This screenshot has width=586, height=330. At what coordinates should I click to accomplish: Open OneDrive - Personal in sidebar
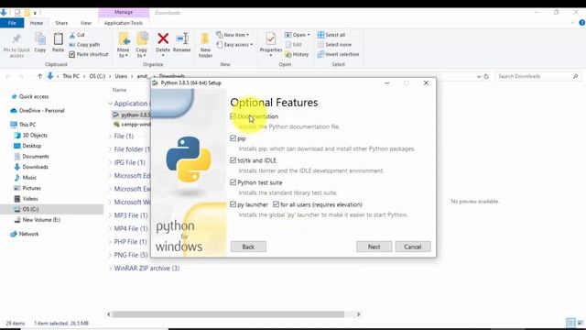(x=38, y=111)
